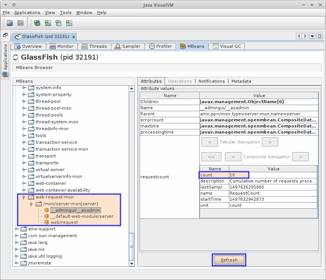Open the Help menu

point(102,13)
